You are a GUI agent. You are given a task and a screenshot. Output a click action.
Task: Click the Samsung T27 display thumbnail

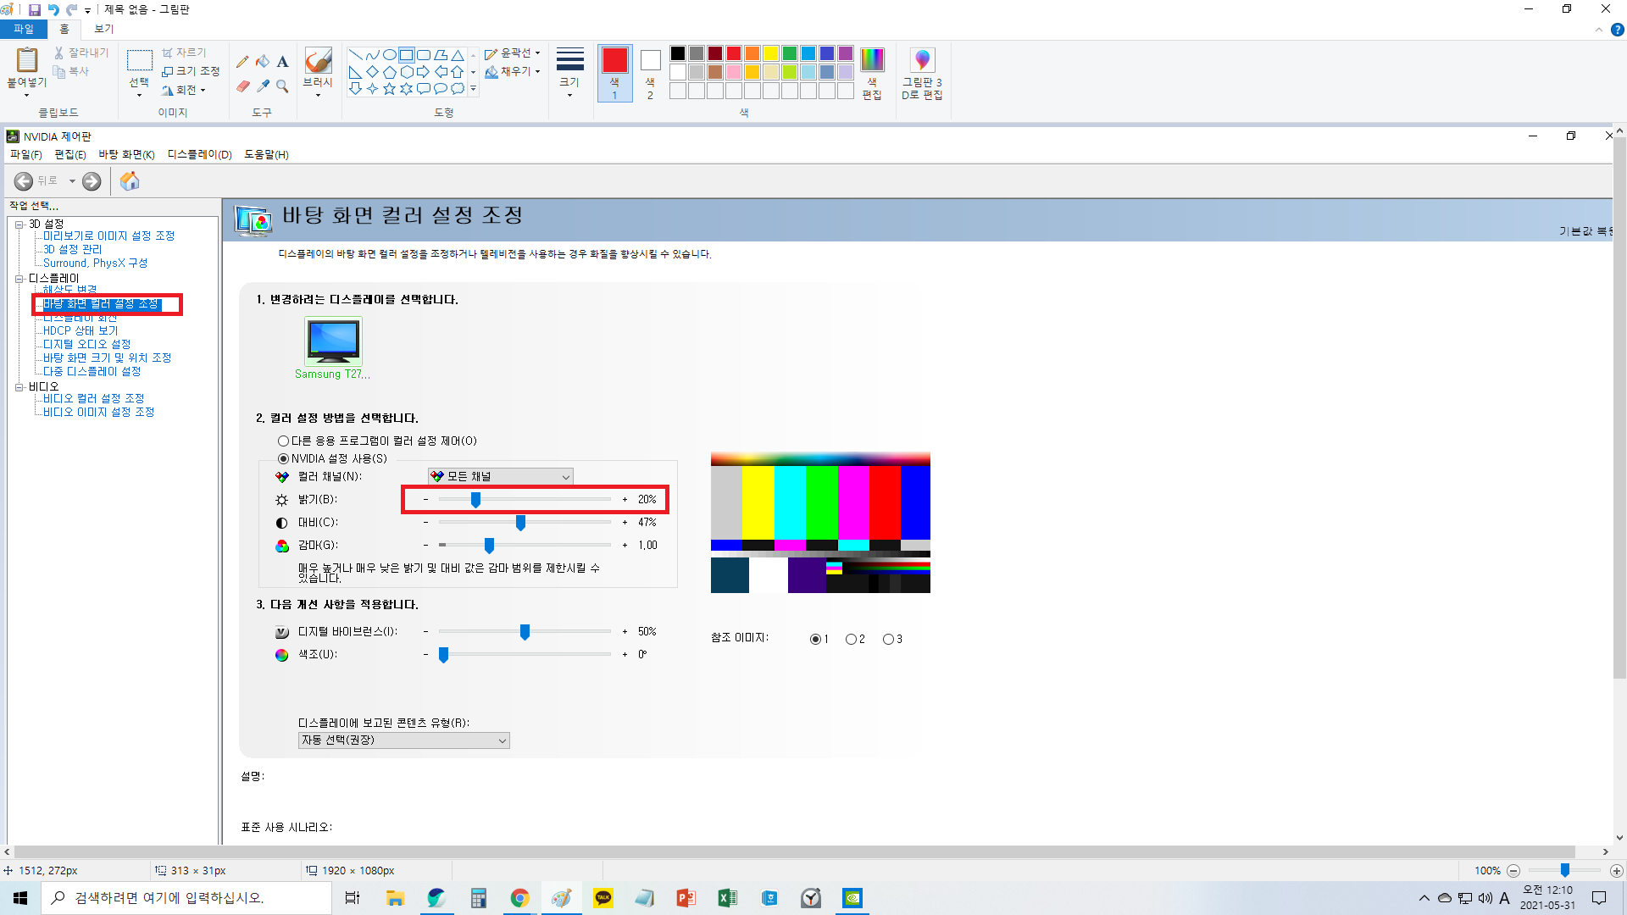point(333,342)
